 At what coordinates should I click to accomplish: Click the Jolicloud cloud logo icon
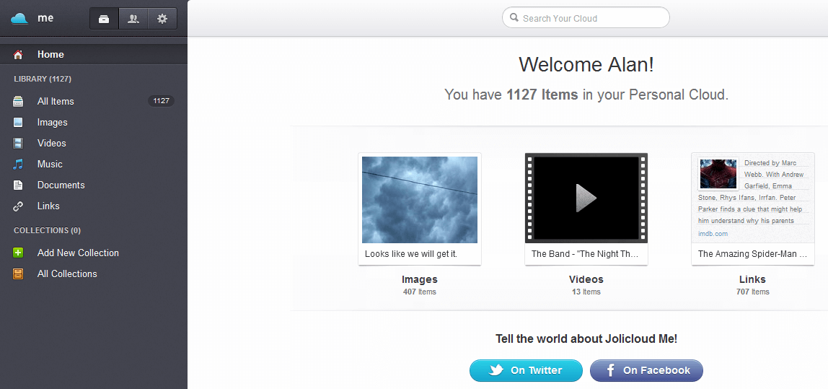(x=19, y=19)
